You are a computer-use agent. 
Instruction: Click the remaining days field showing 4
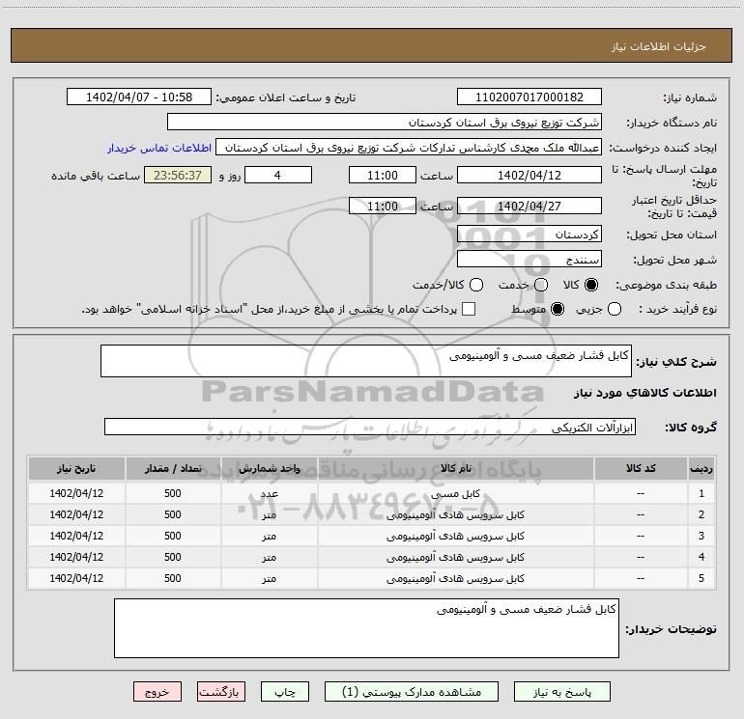[278, 175]
